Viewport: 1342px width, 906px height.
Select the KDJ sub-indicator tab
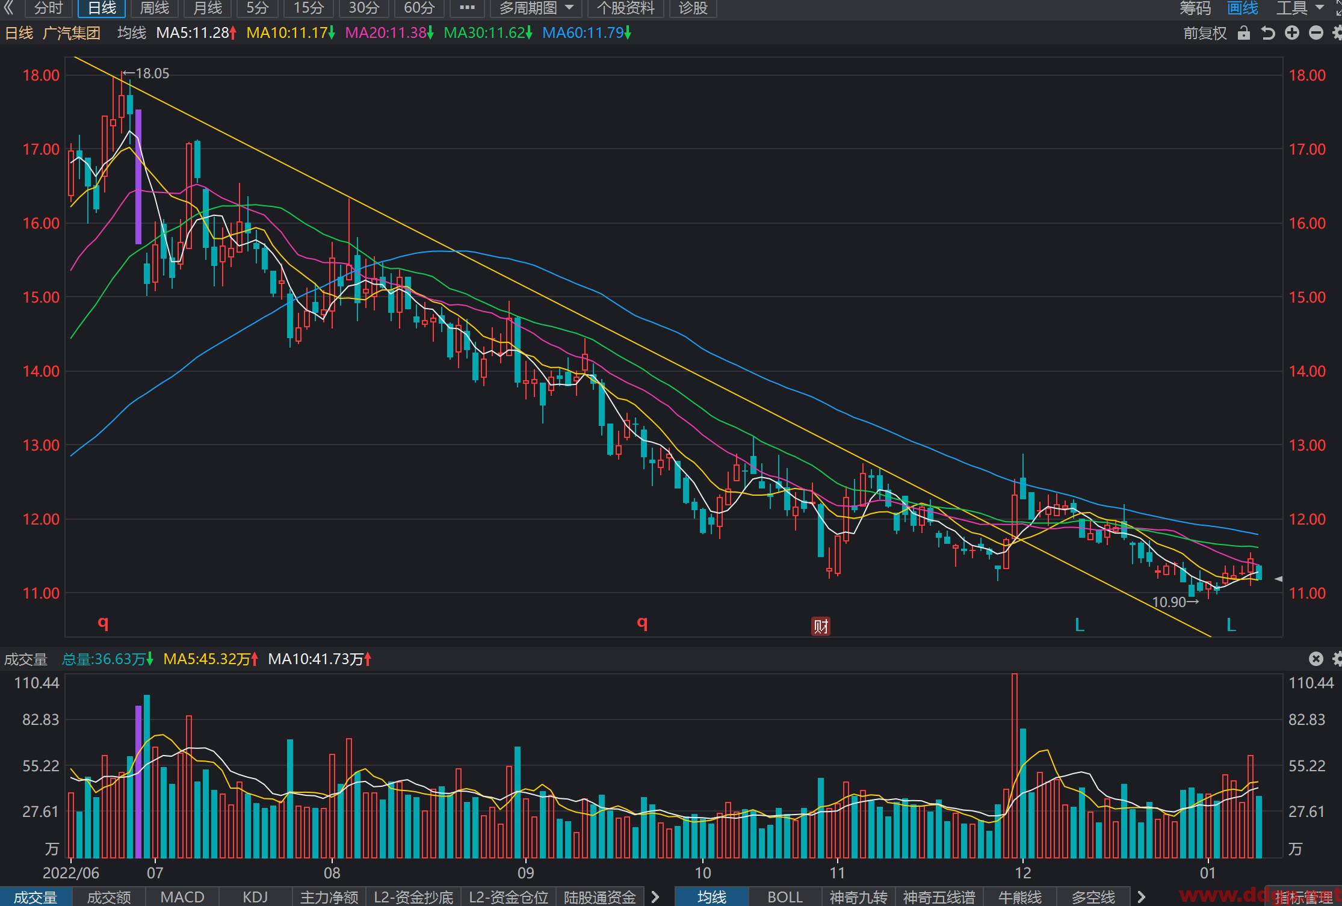tap(255, 897)
